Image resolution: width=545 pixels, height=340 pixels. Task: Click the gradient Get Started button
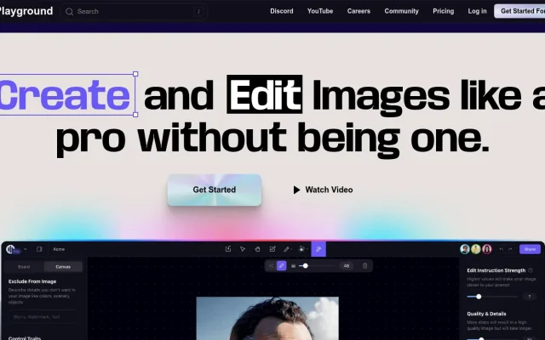[x=215, y=190]
